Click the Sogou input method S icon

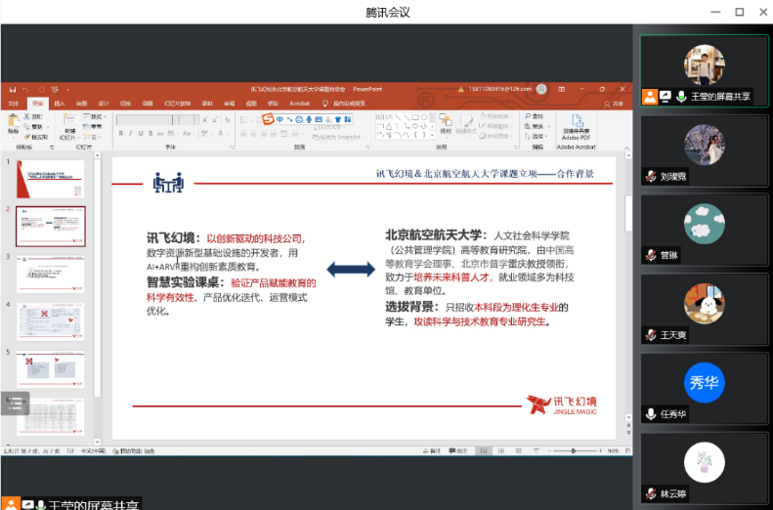[267, 118]
